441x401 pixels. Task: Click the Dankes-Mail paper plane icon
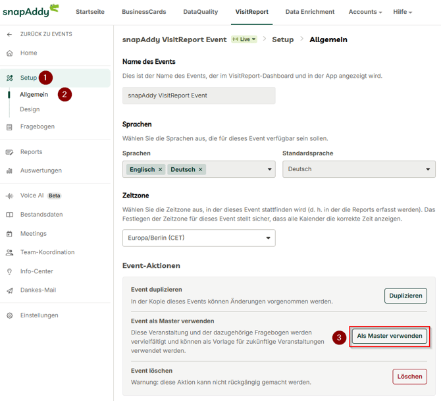[x=10, y=290]
